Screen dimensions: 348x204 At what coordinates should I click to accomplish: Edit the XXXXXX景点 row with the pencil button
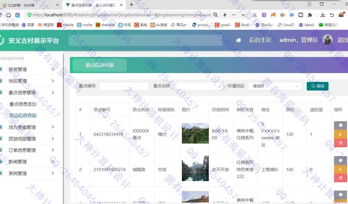pyautogui.click(x=340, y=134)
